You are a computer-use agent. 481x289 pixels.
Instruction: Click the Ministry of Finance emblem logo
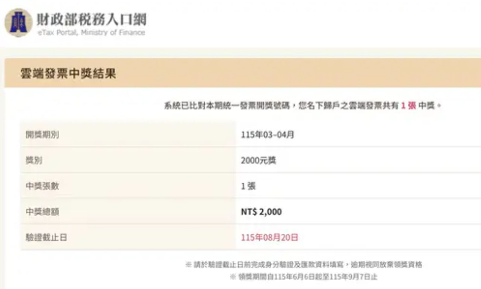18,23
